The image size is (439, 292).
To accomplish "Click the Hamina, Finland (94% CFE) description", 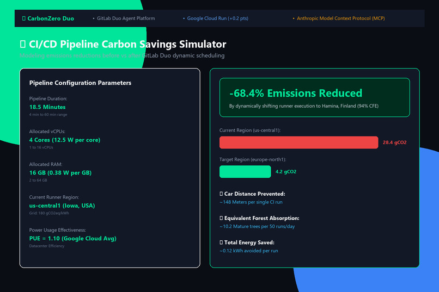I will point(304,106).
